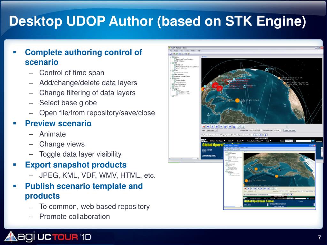Enable the MDAL AIRFIELDS layer checkbox in demo window
This screenshot has height=245, width=327.
click(x=175, y=69)
